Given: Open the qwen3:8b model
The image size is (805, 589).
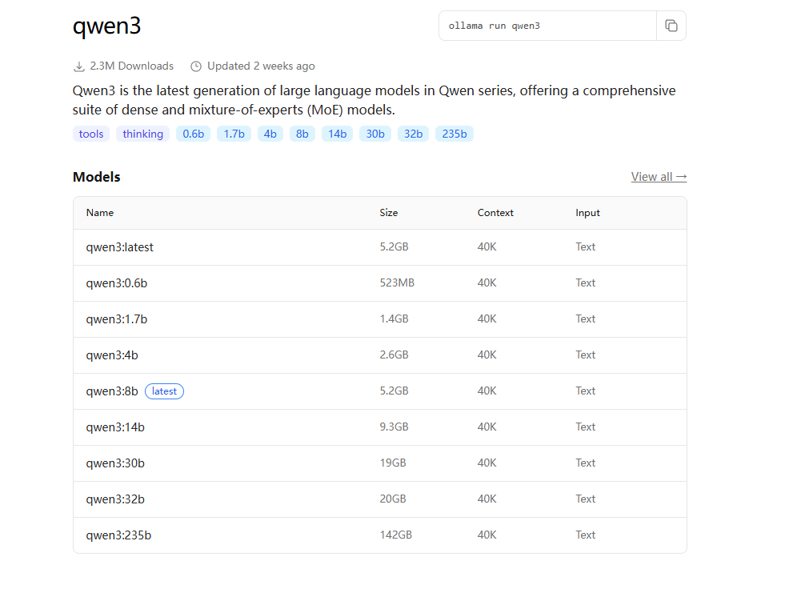Looking at the screenshot, I should pyautogui.click(x=112, y=391).
